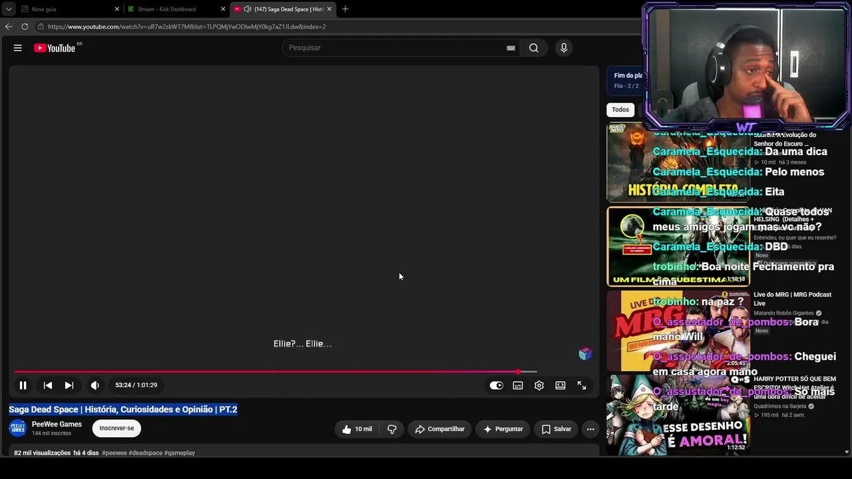The width and height of the screenshot is (852, 479).
Task: Open more actions three-dot menu
Action: coord(590,429)
